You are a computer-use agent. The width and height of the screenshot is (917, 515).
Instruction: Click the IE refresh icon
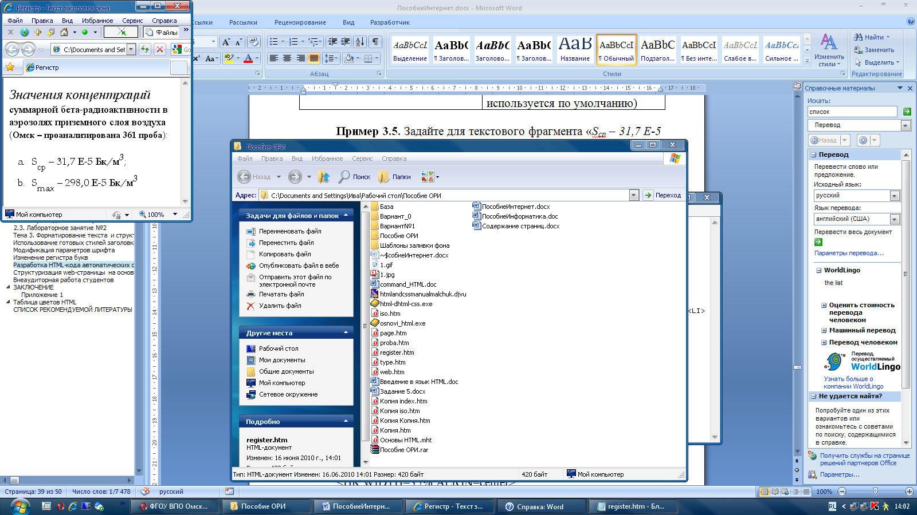click(x=145, y=49)
